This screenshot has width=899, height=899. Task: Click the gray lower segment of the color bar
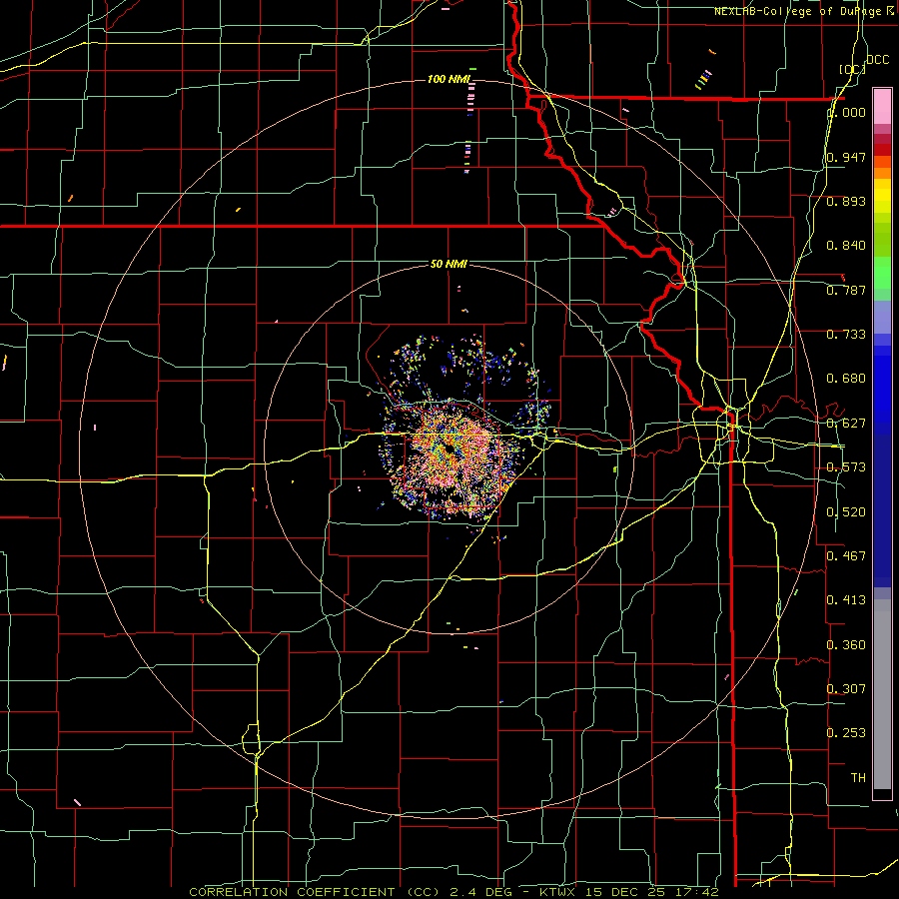click(x=882, y=694)
